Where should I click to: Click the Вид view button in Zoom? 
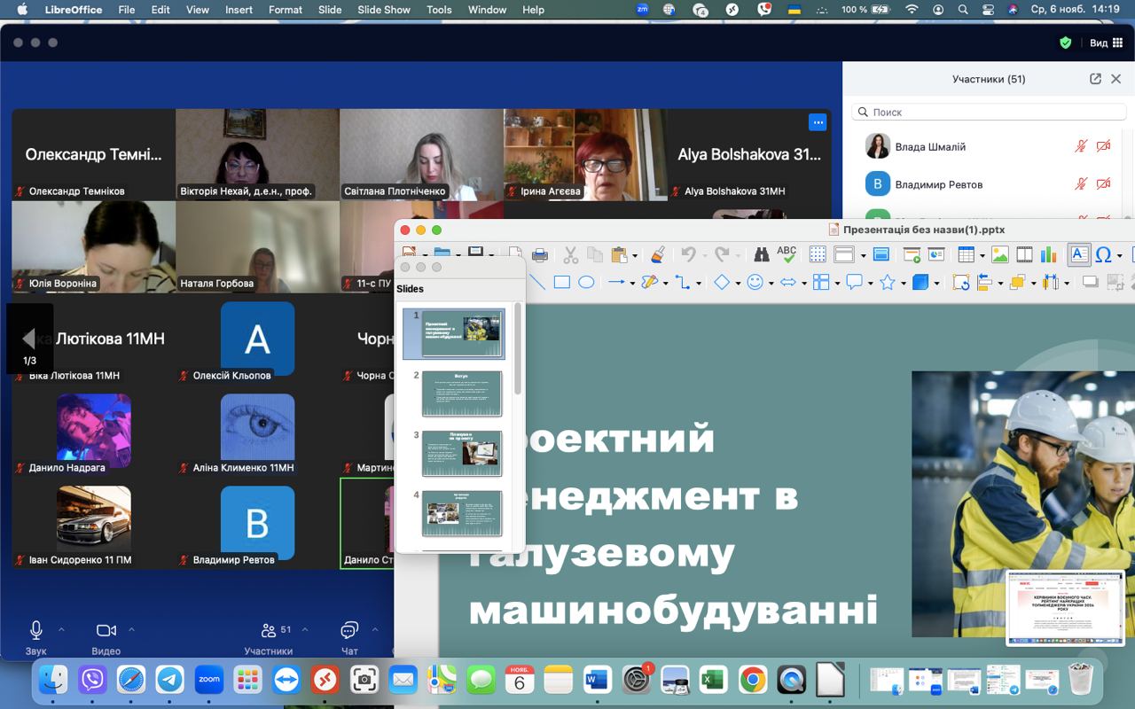[1105, 43]
